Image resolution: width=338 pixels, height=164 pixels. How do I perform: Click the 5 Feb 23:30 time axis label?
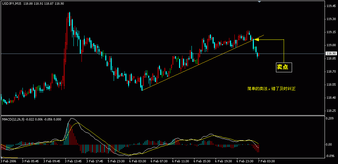click(x=116, y=161)
